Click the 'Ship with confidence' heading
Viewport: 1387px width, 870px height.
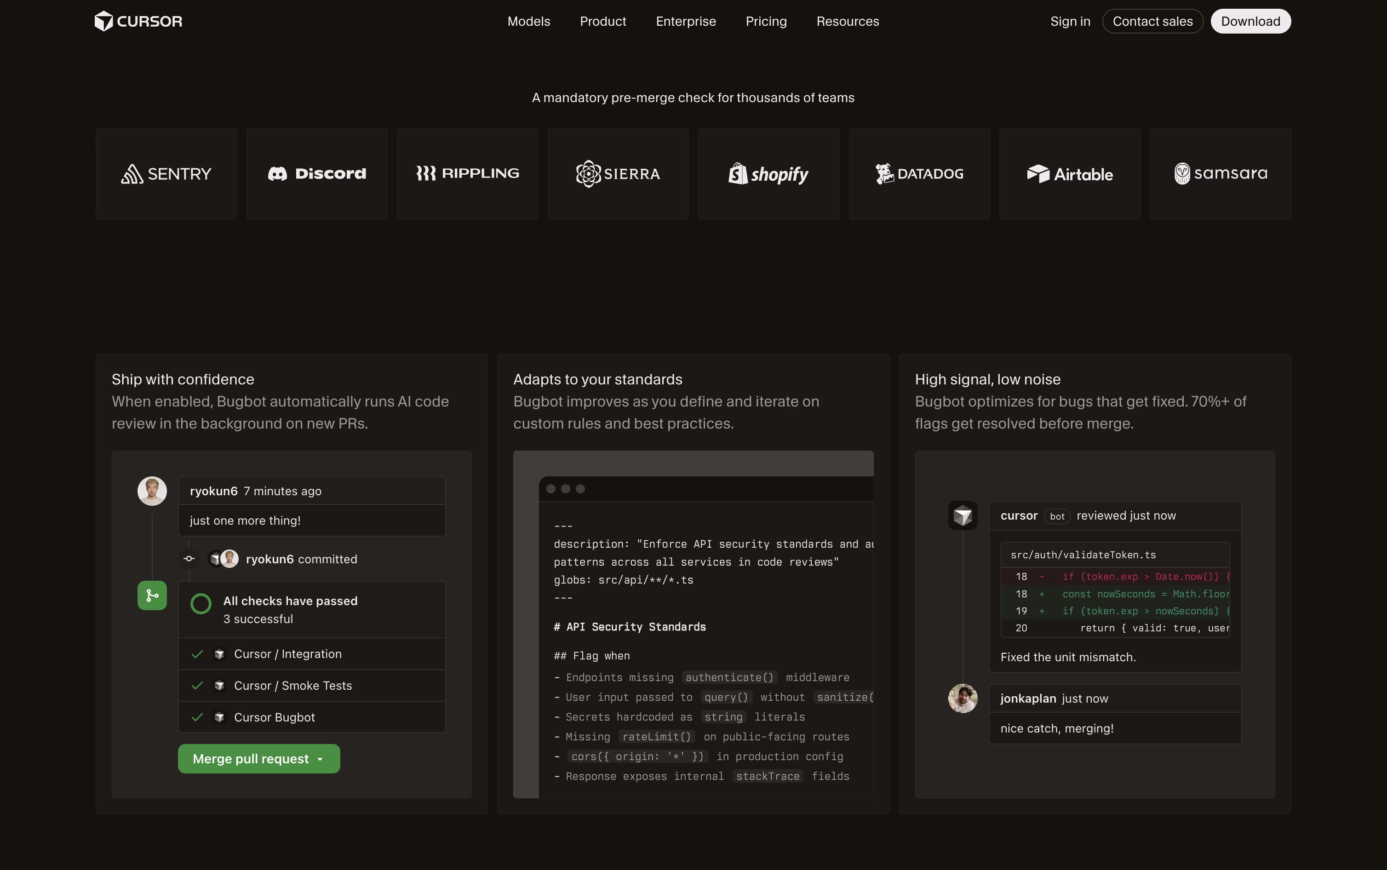click(183, 379)
